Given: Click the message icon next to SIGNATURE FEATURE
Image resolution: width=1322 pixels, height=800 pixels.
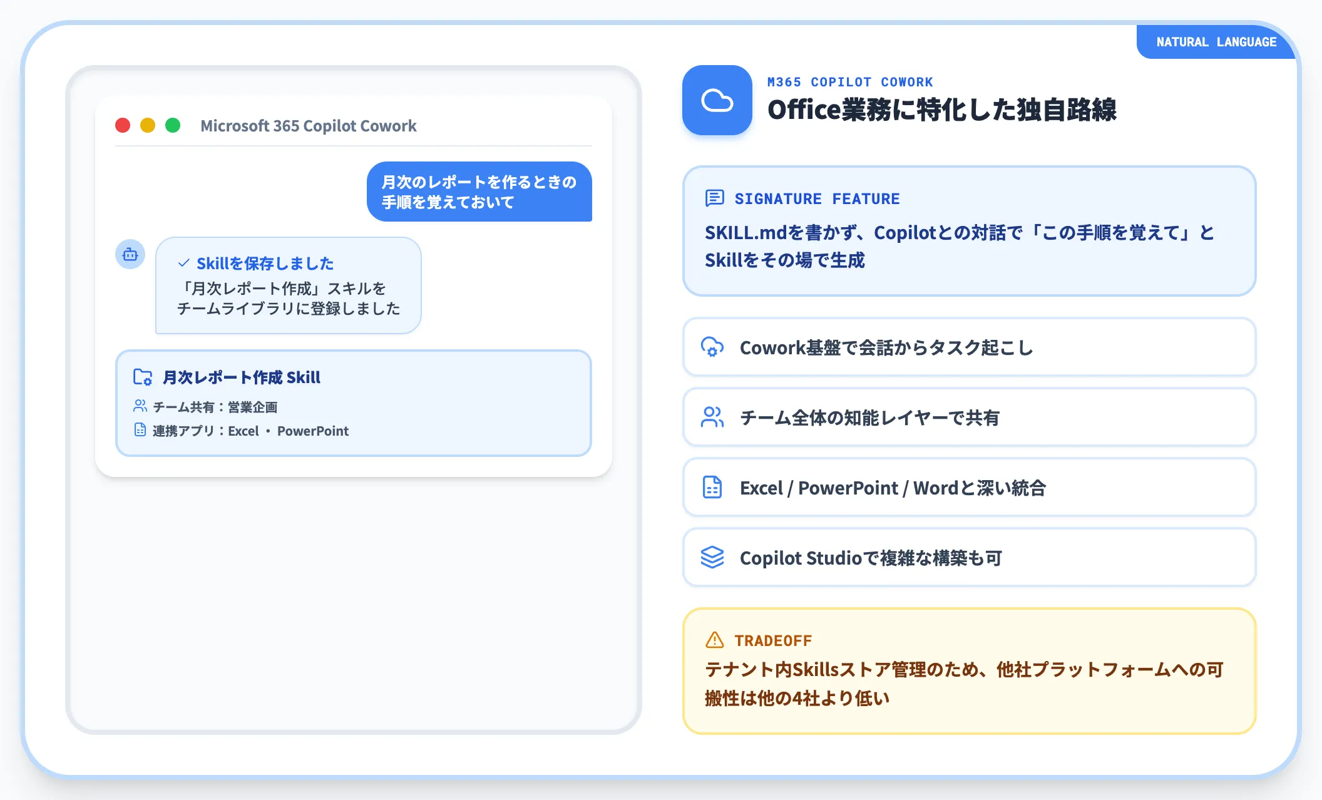Looking at the screenshot, I should 714,198.
